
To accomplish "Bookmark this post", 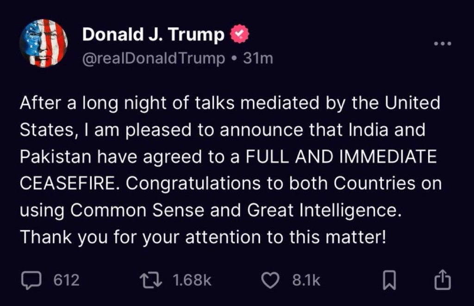I will pyautogui.click(x=389, y=281).
